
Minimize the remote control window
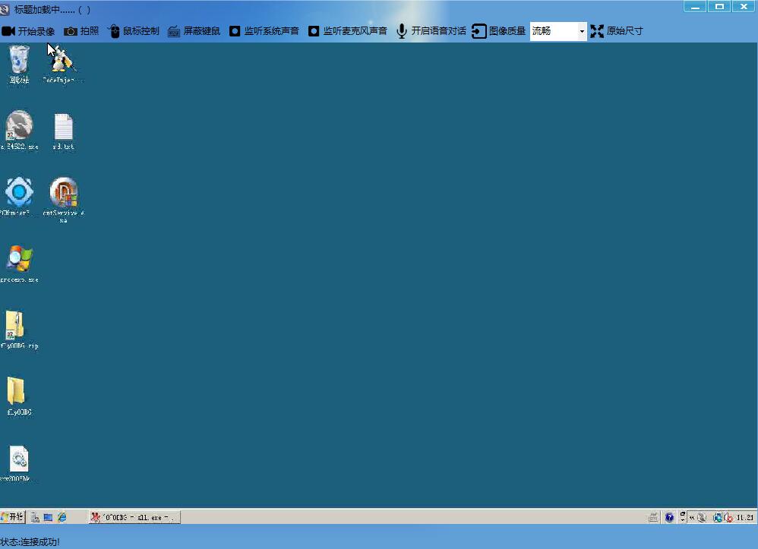pyautogui.click(x=695, y=6)
